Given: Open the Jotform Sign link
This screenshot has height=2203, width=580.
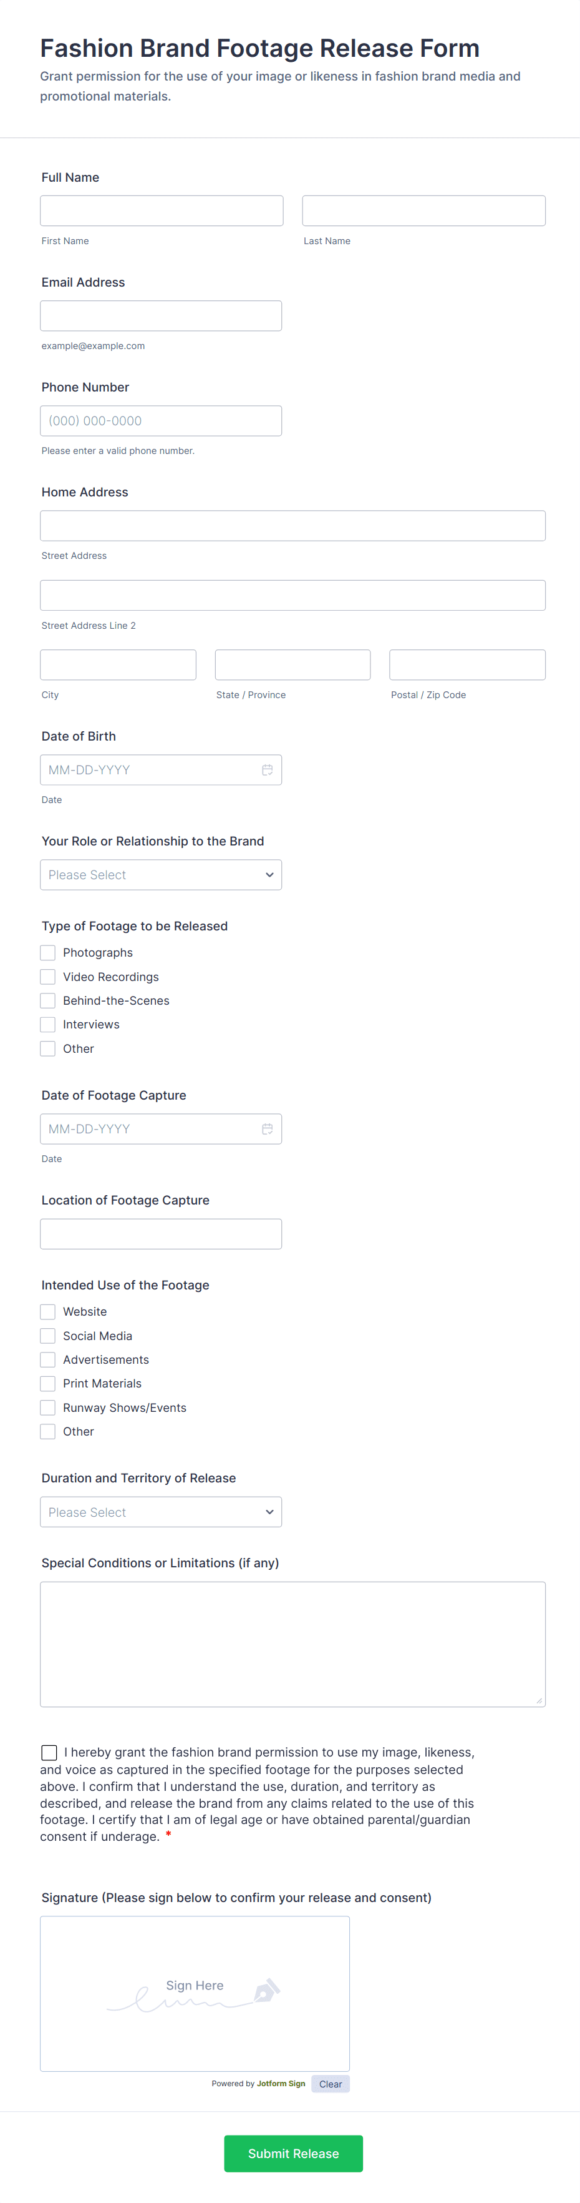Looking at the screenshot, I should click(281, 2083).
